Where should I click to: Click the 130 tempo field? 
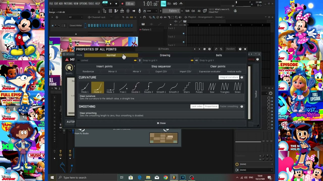(x=130, y=4)
